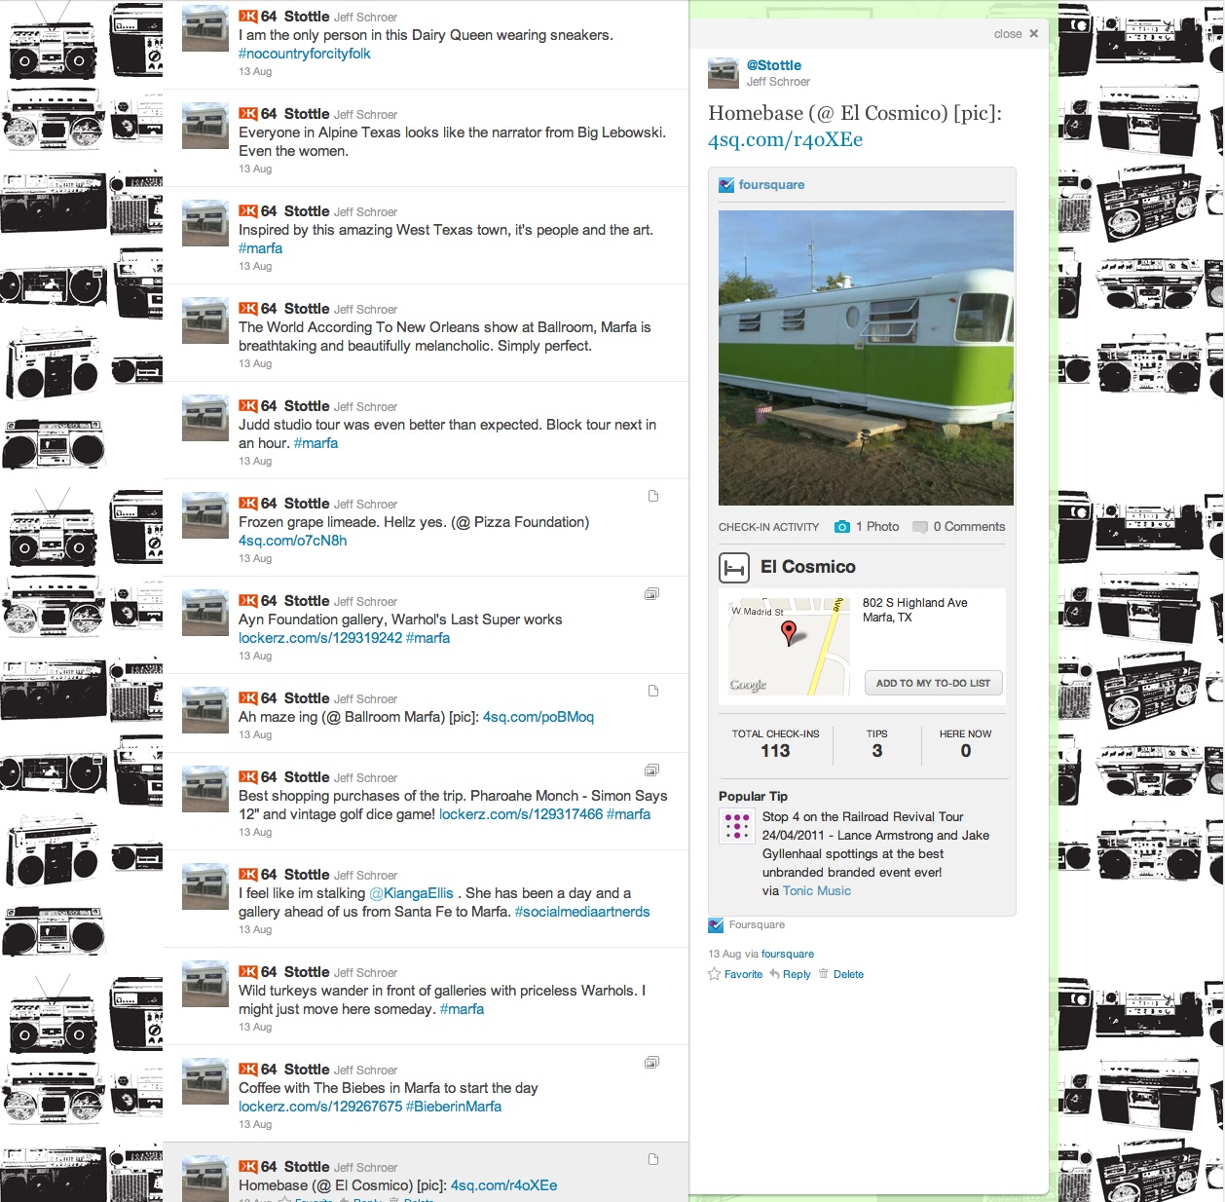Screen dimensions: 1225x1202
Task: Click the Favorite link in detail pane
Action: coord(743,974)
